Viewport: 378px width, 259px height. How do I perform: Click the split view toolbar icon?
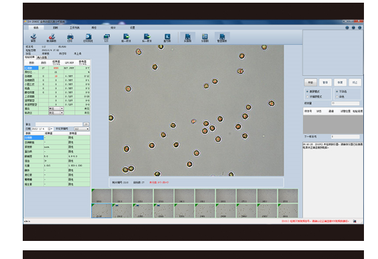click(205, 37)
